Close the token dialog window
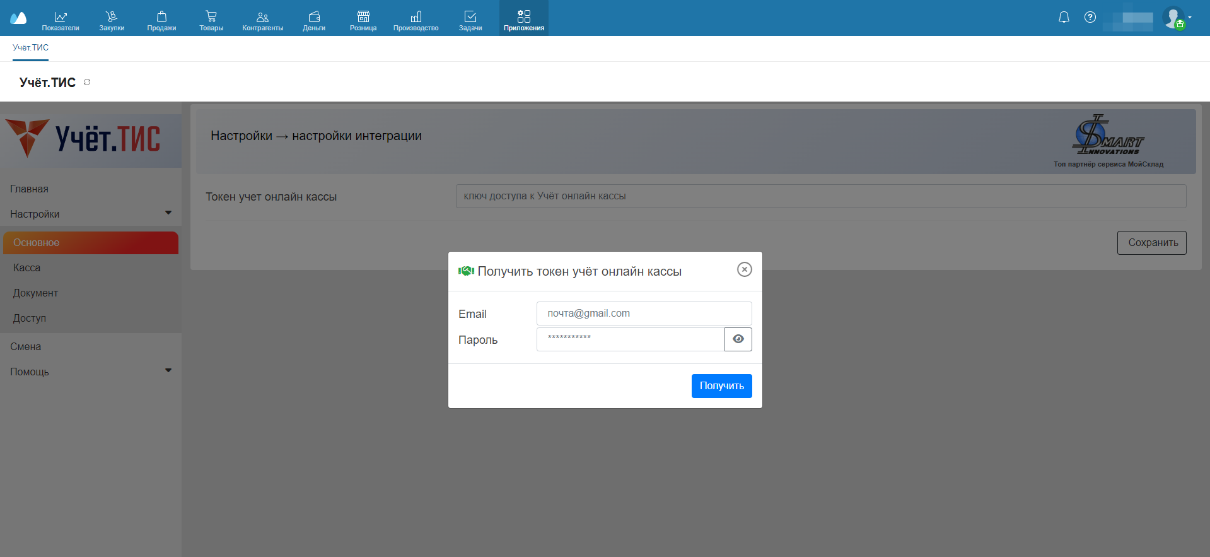This screenshot has width=1210, height=557. pos(745,270)
